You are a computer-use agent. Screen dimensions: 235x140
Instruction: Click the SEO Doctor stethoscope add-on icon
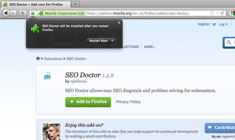47,76
